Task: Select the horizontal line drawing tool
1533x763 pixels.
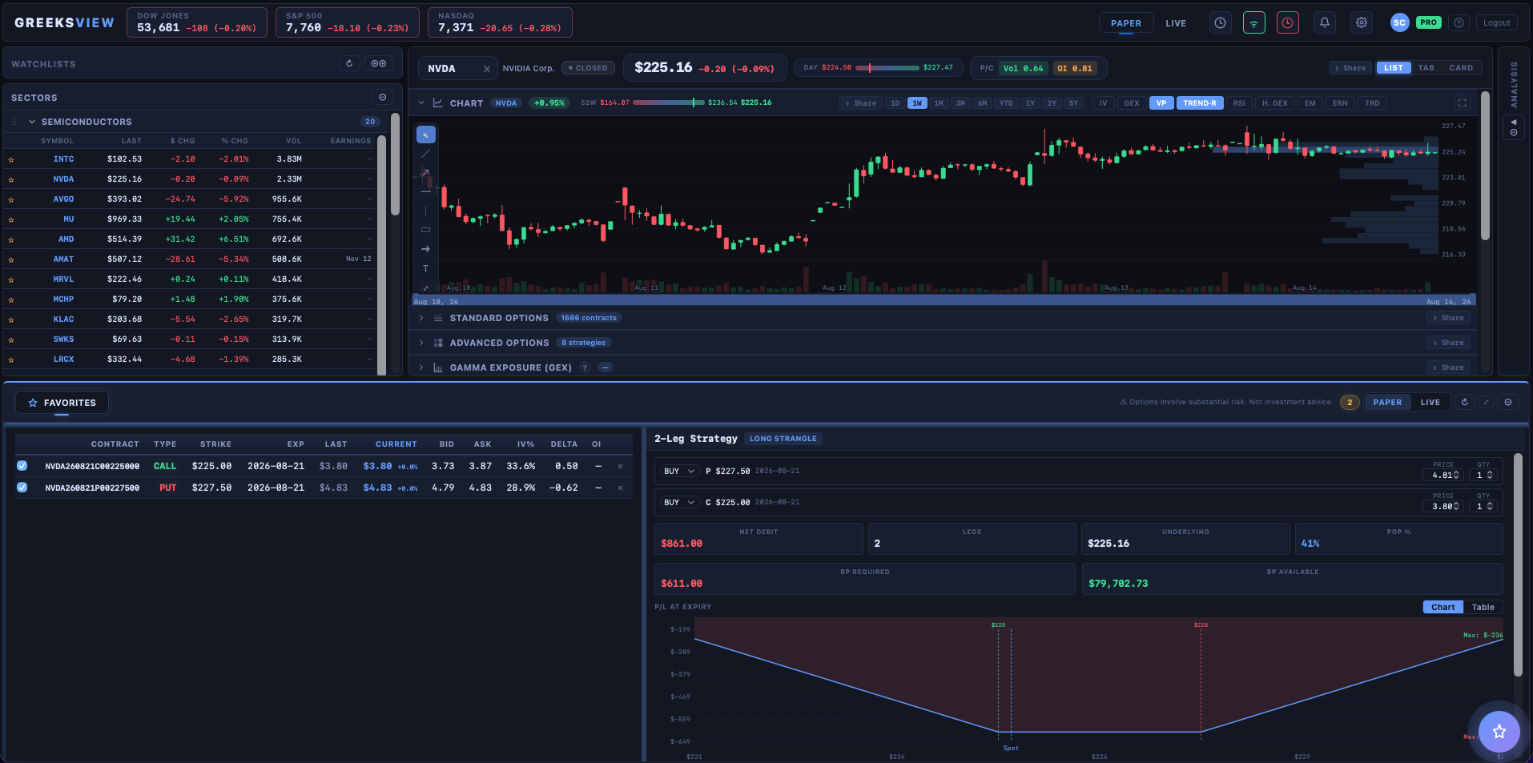Action: 426,192
